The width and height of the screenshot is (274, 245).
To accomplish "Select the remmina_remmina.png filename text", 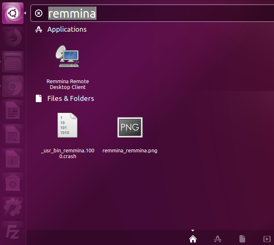I will pos(130,151).
